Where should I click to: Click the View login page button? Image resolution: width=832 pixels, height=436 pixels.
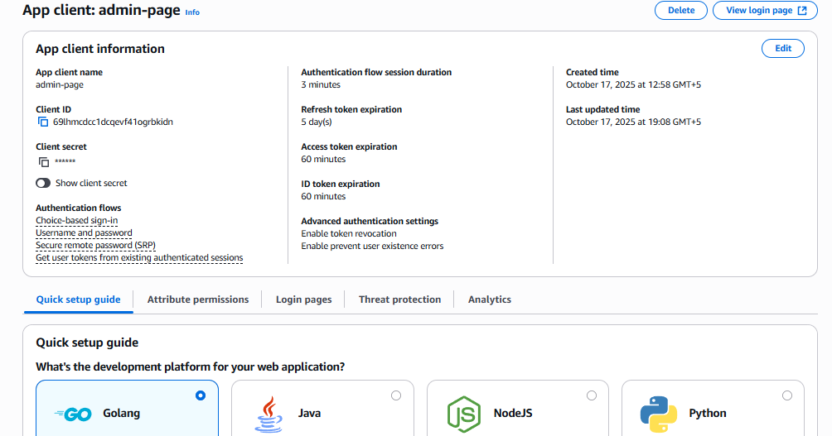(x=765, y=10)
